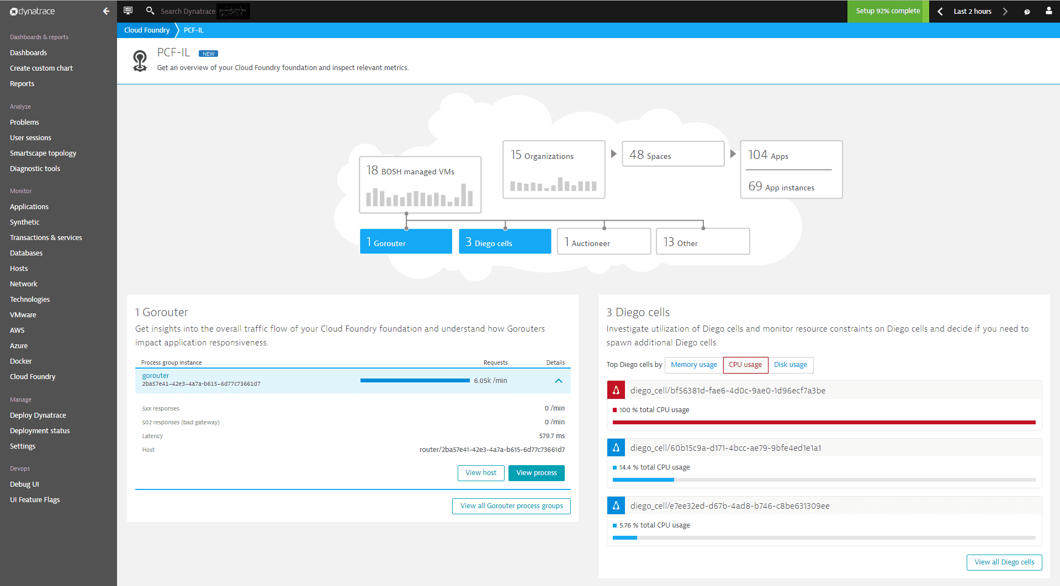Screen dimensions: 1060x586
Task: Open UI Feature Flags
Action: (x=35, y=499)
